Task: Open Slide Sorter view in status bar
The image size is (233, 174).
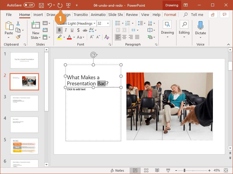Action: (x=146, y=170)
